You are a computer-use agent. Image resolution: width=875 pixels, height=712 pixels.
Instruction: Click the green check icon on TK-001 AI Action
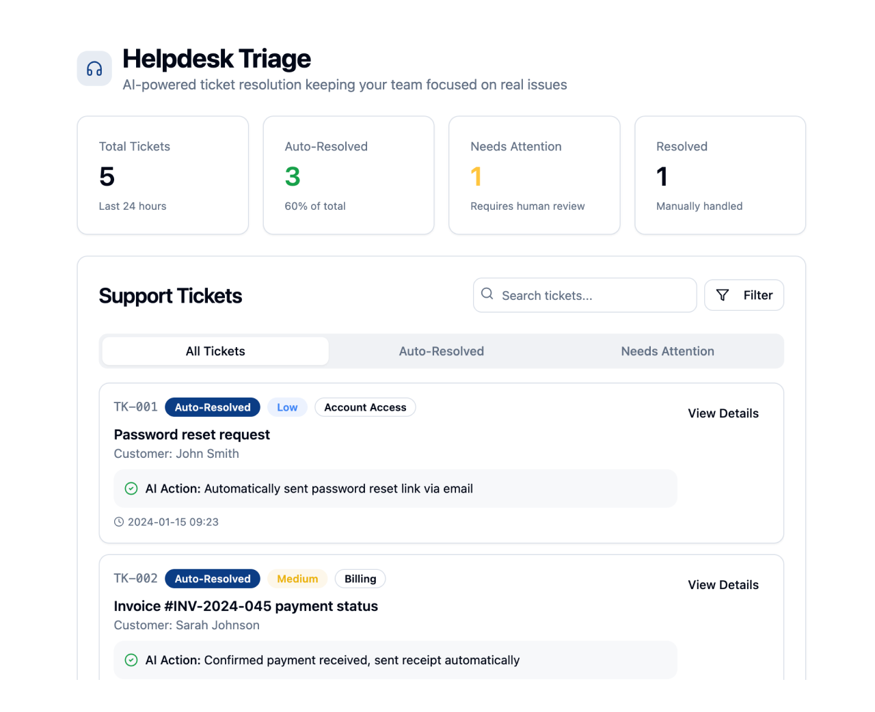coord(131,489)
